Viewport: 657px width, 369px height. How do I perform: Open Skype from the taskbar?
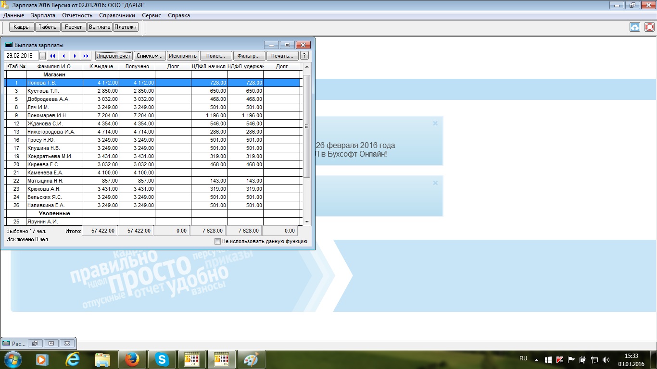click(162, 359)
